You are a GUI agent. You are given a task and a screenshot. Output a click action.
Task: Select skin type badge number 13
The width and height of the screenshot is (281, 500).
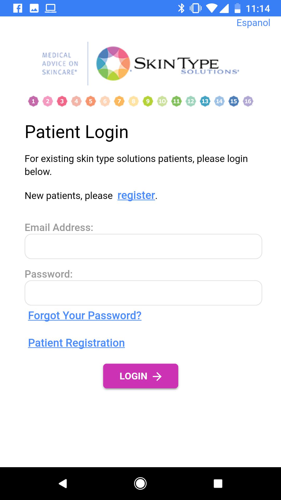205,101
